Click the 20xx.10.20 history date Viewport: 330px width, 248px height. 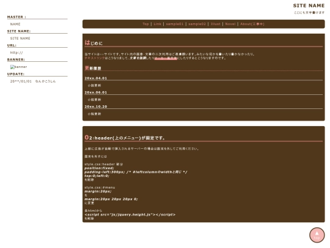click(96, 107)
